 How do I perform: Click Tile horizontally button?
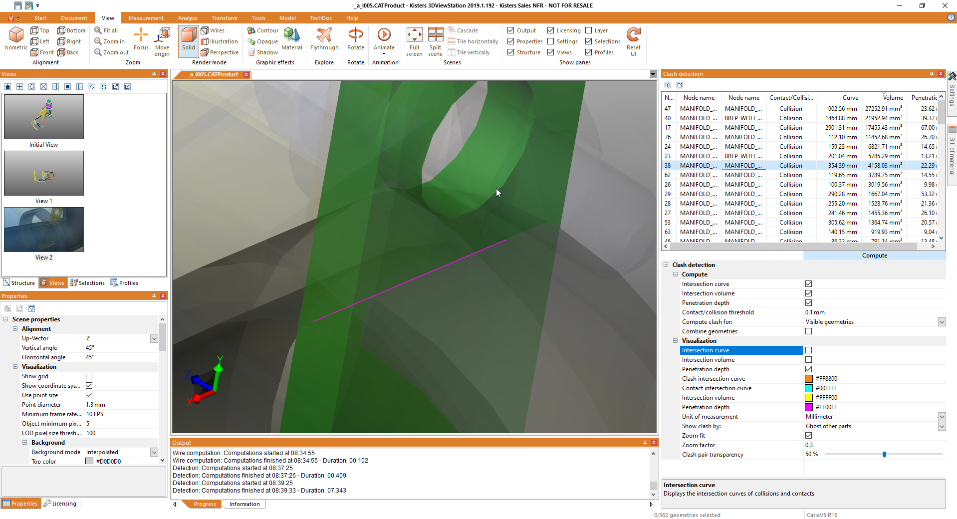point(473,41)
